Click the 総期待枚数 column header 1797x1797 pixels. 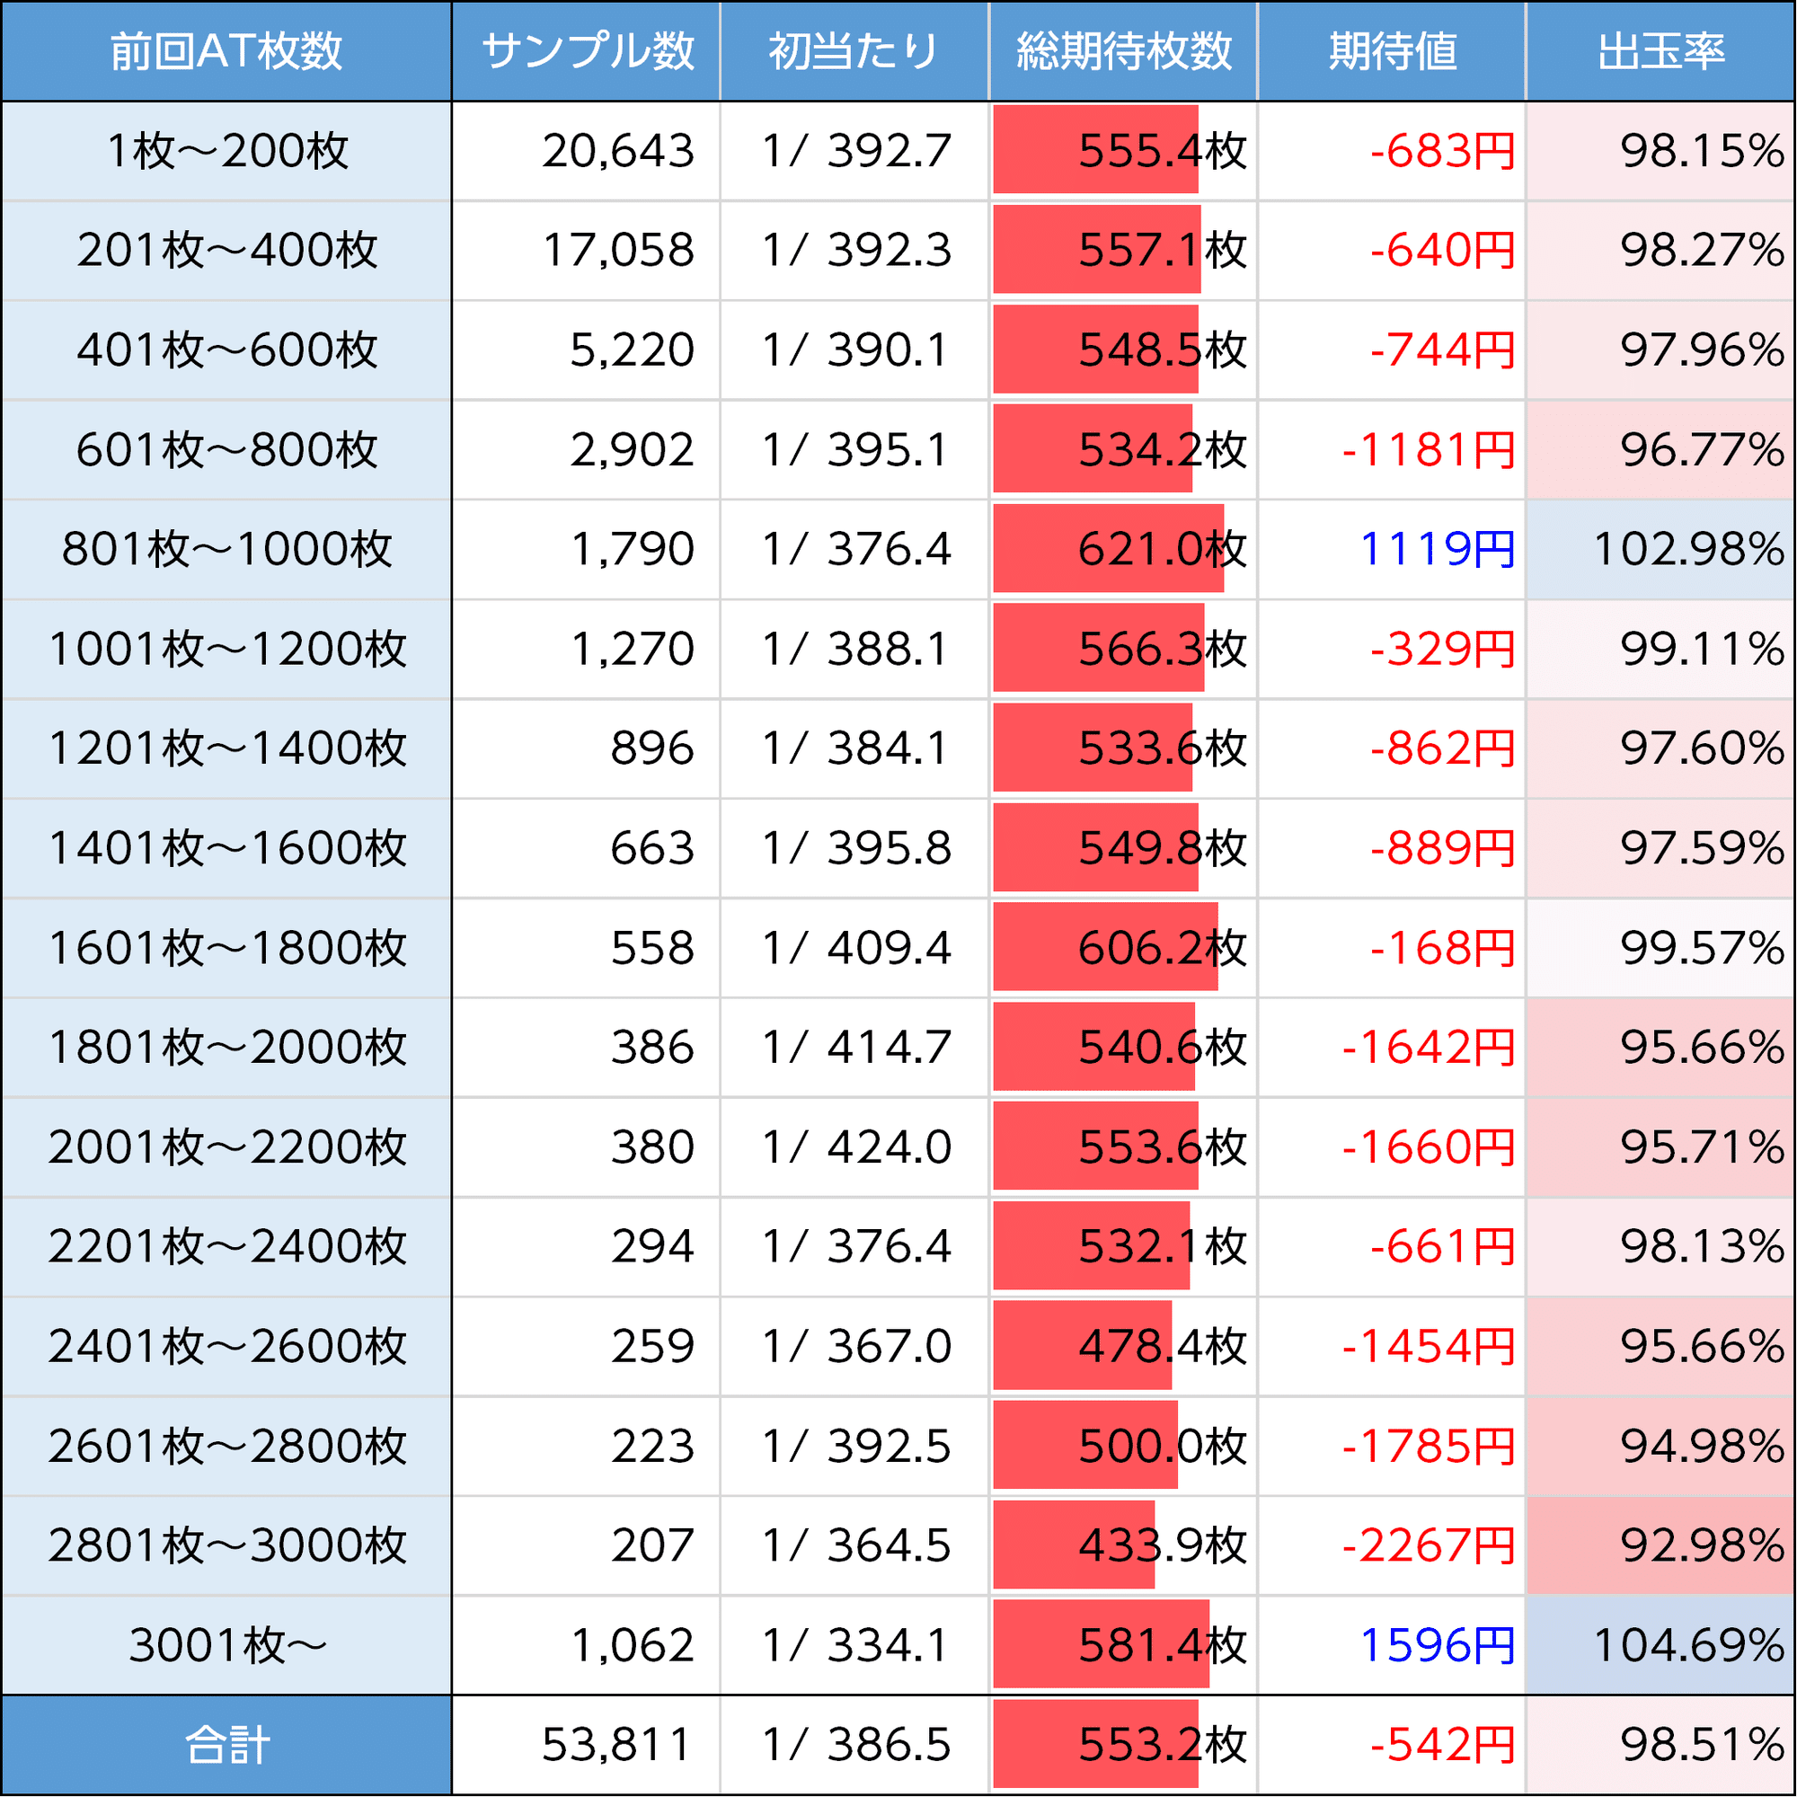(x=1122, y=51)
